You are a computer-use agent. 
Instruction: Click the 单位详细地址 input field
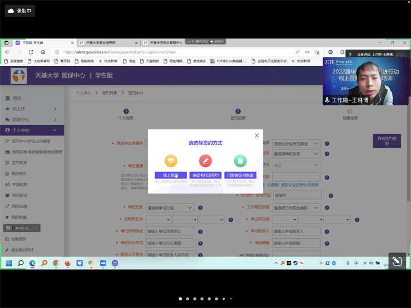click(170, 232)
